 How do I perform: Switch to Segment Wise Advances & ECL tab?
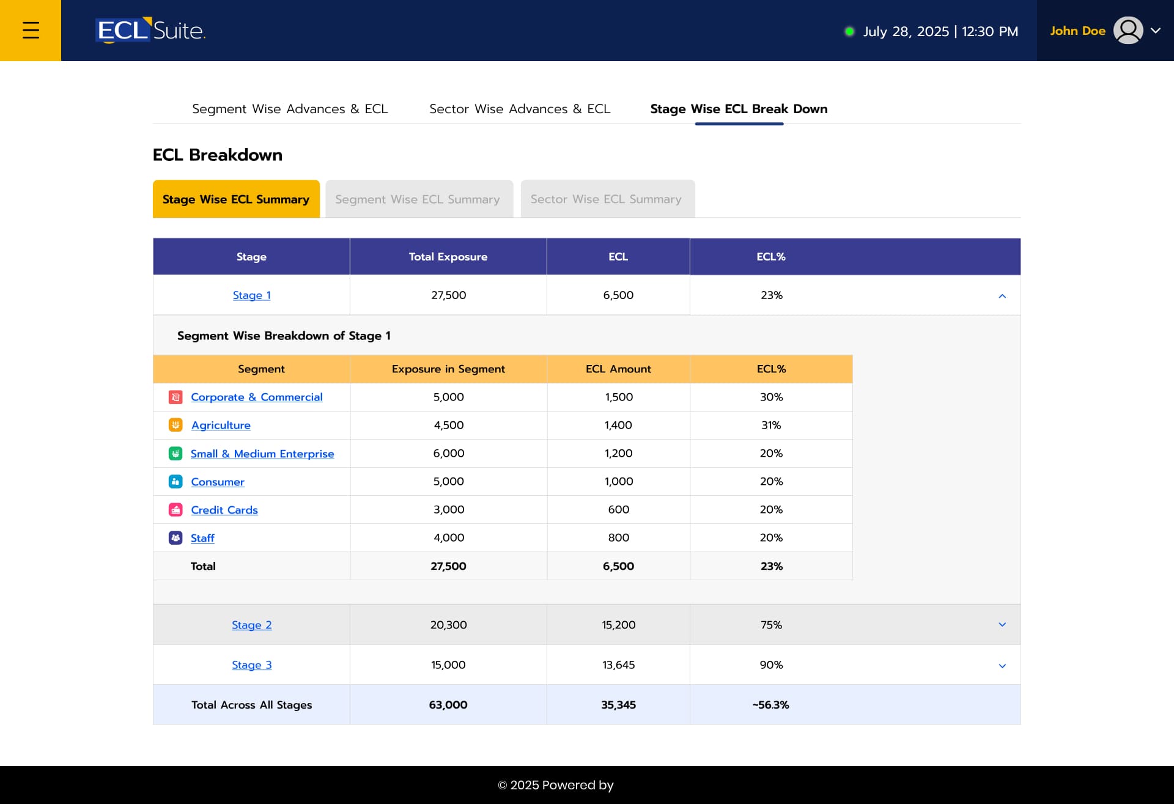click(x=290, y=109)
